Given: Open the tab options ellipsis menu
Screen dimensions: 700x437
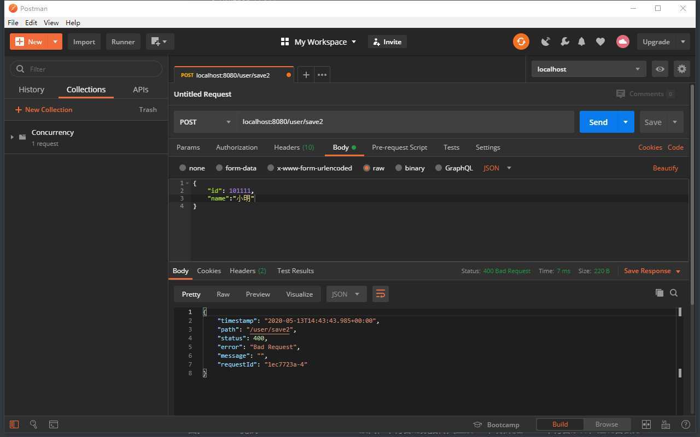Looking at the screenshot, I should coord(322,75).
